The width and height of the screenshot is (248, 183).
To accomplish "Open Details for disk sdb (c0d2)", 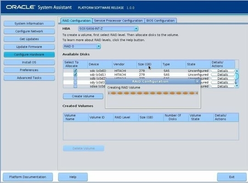I will [x=223, y=79].
